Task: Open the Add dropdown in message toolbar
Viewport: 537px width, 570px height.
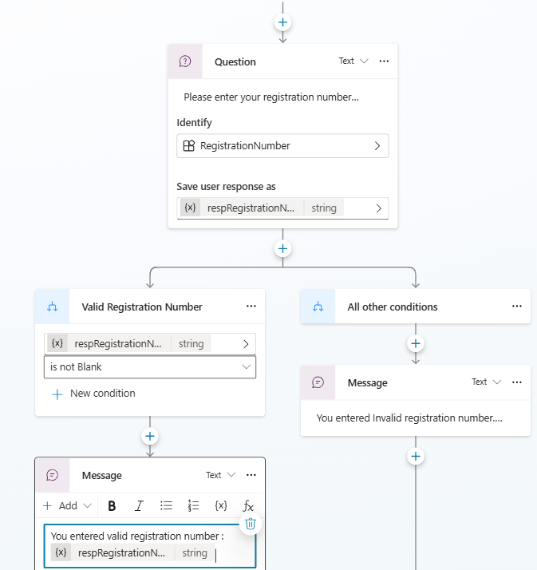Action: (x=68, y=505)
